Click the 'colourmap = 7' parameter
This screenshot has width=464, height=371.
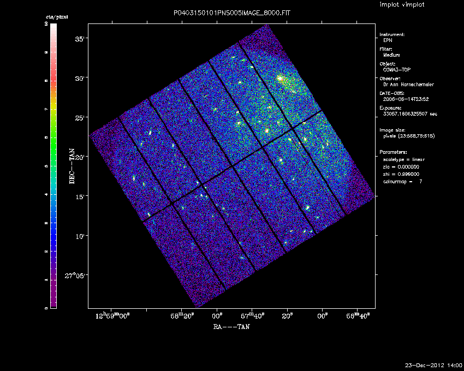(403, 182)
